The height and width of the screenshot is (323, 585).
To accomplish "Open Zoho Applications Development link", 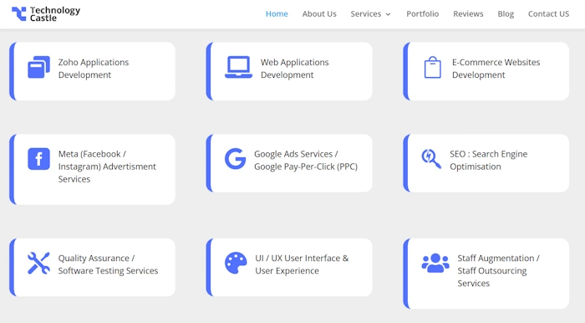I will click(94, 69).
